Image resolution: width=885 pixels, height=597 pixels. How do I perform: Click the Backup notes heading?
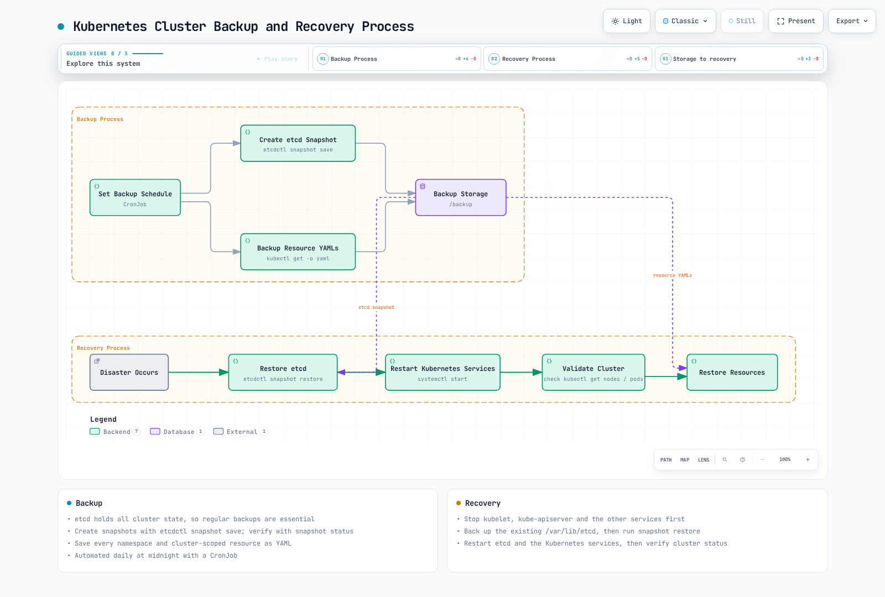89,503
